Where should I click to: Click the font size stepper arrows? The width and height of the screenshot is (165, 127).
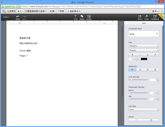click(137, 59)
